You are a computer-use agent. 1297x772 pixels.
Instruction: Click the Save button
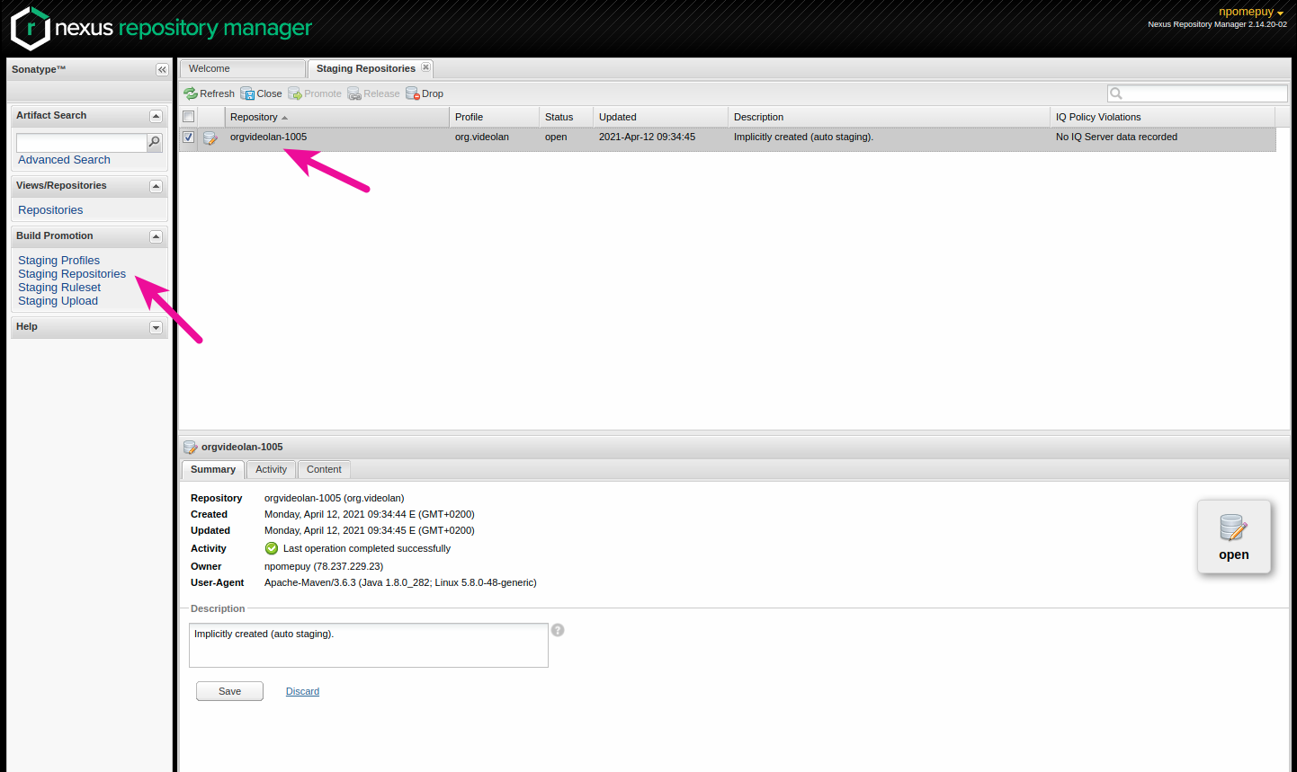coord(229,691)
